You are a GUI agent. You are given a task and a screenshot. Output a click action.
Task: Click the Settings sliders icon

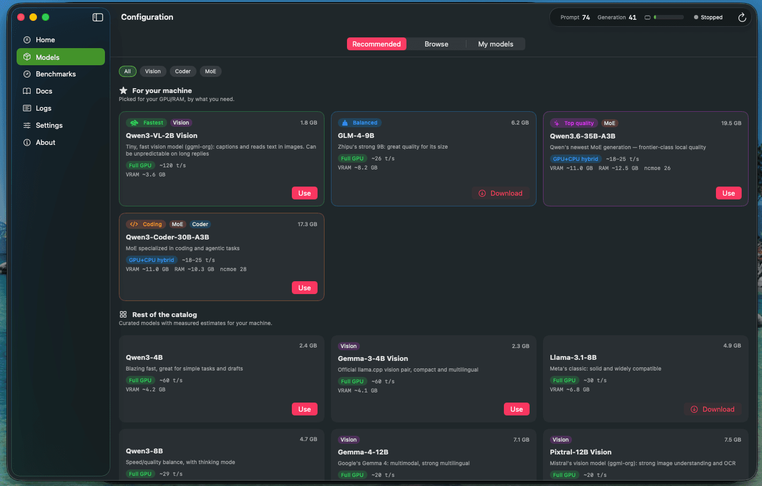[x=27, y=125]
